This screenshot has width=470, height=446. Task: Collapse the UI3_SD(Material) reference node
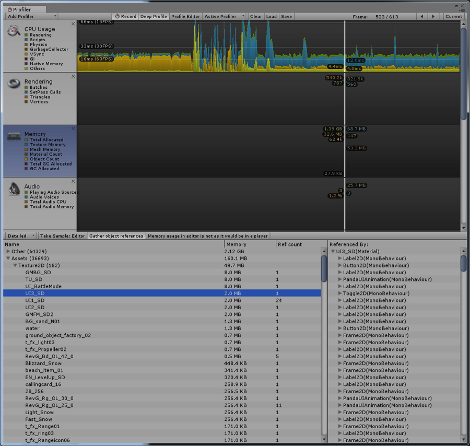click(333, 251)
